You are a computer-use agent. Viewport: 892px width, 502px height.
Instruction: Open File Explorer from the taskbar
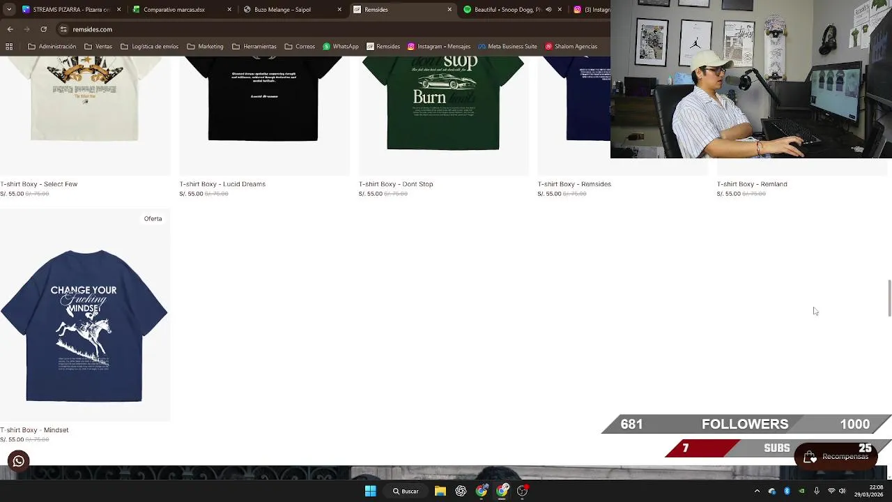[x=440, y=491]
